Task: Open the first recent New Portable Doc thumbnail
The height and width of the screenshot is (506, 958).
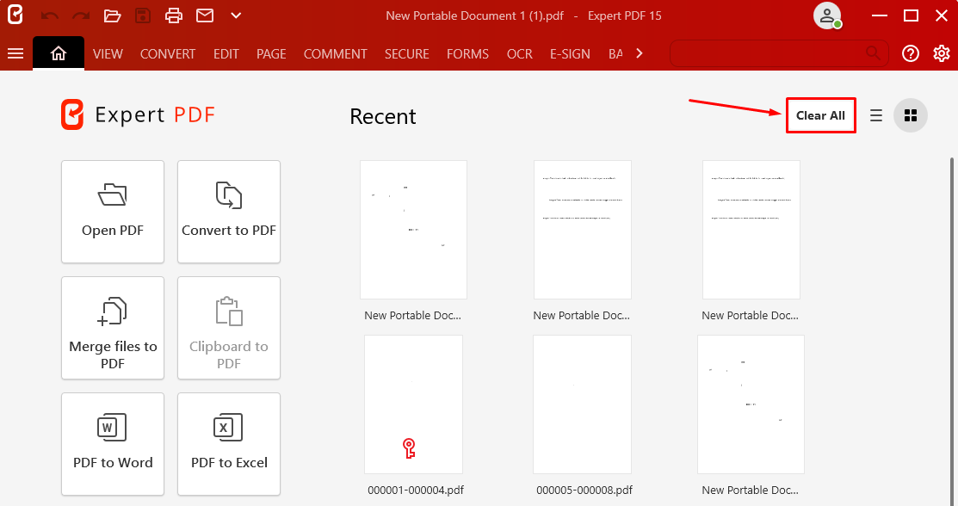Action: point(414,230)
